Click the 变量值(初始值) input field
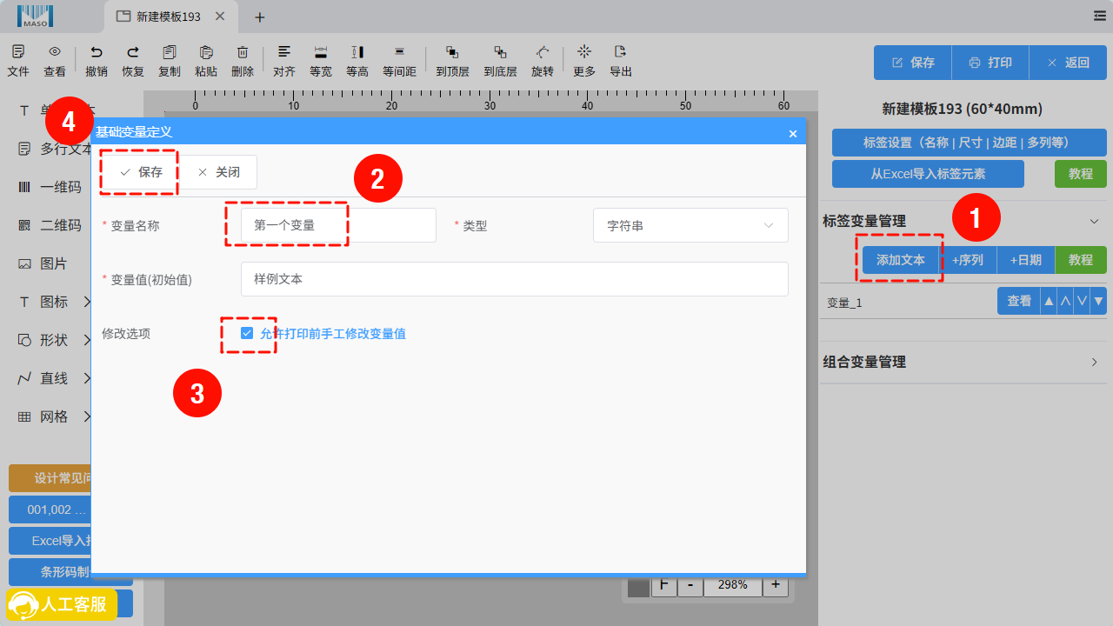The width and height of the screenshot is (1113, 626). pos(515,279)
